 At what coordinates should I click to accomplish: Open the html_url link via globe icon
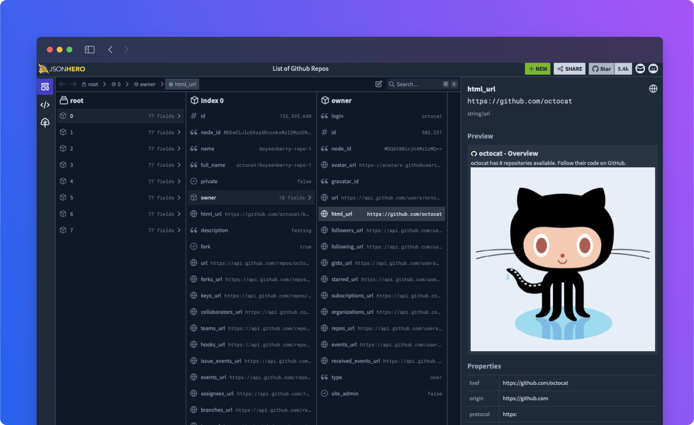(653, 89)
